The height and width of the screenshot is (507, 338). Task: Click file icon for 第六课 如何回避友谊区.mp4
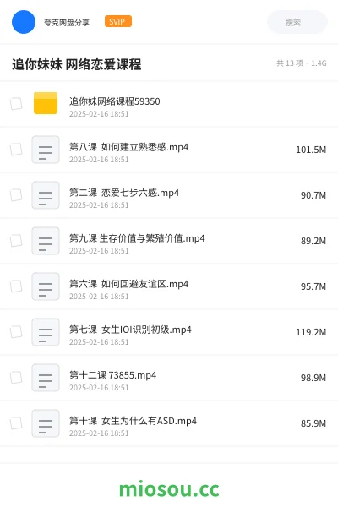(46, 286)
